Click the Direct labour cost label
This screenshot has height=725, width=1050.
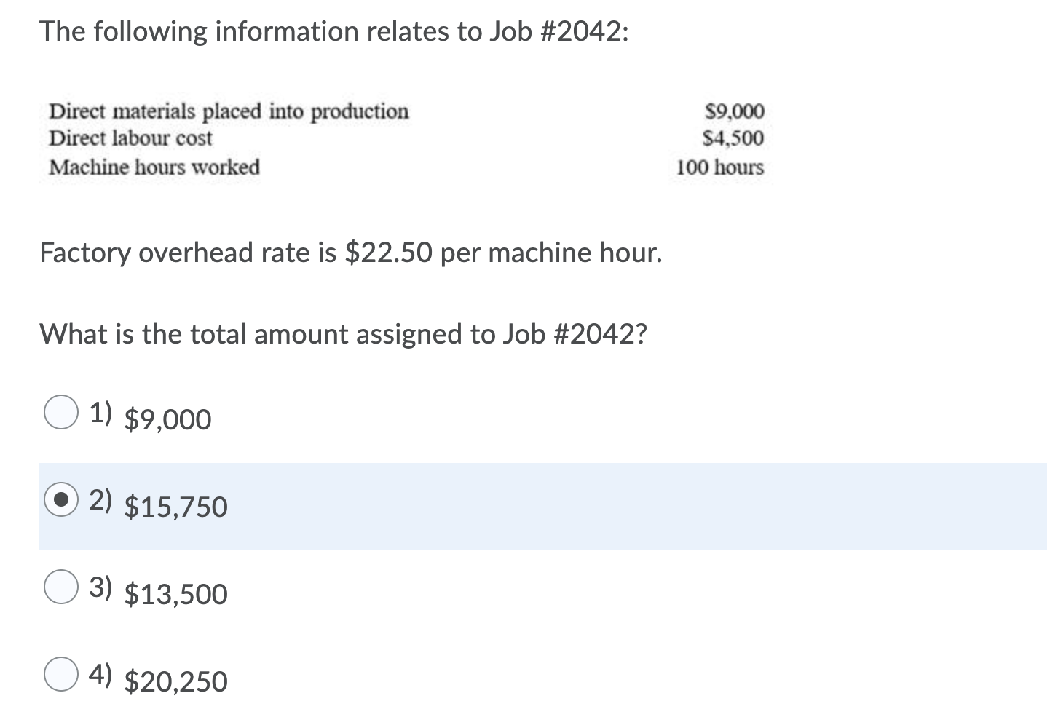(130, 138)
